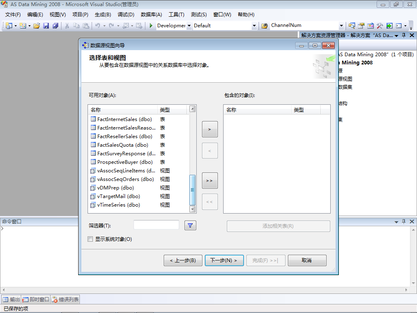
Task: Expand the Add New Item dropdown arrow
Action: tap(29, 26)
